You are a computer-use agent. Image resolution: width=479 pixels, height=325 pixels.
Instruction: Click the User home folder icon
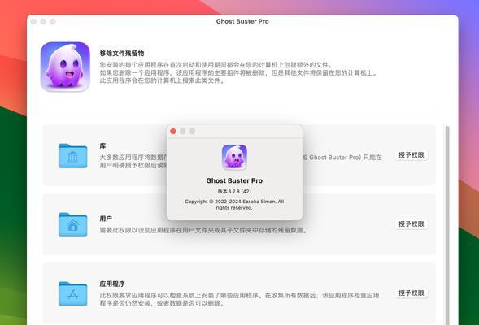[72, 224]
